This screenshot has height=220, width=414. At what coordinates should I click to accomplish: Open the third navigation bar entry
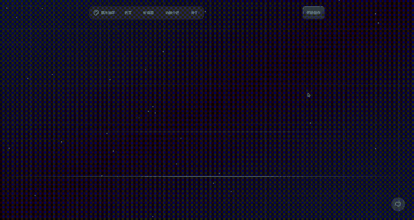pos(172,13)
